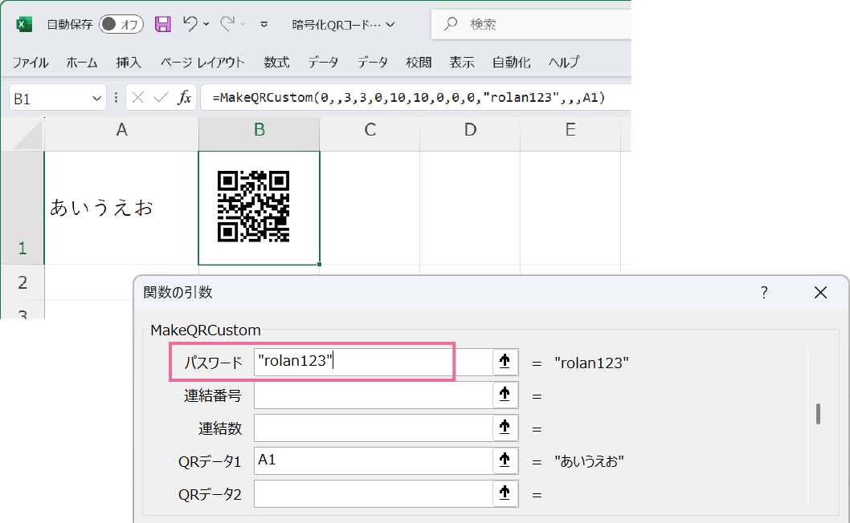
Task: Click the fx Insert Function icon
Action: pyautogui.click(x=184, y=97)
